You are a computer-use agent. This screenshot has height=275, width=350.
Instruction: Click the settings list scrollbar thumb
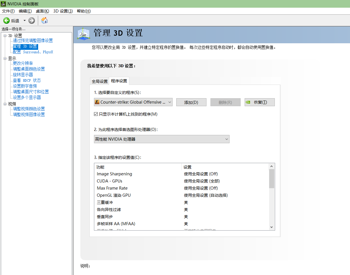coord(272,178)
